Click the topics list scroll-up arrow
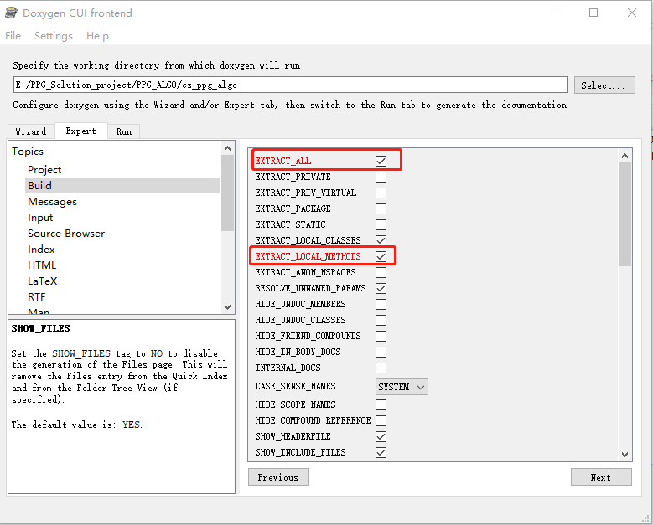The height and width of the screenshot is (525, 653). pos(227,148)
